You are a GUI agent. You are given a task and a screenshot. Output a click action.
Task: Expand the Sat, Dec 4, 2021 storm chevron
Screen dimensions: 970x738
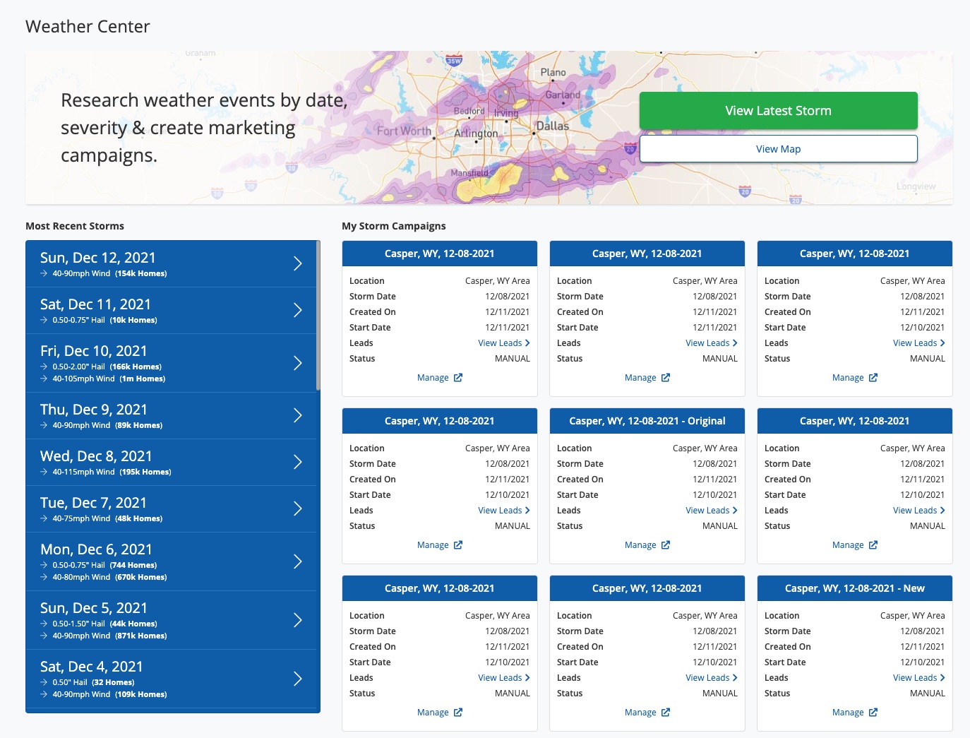click(297, 679)
